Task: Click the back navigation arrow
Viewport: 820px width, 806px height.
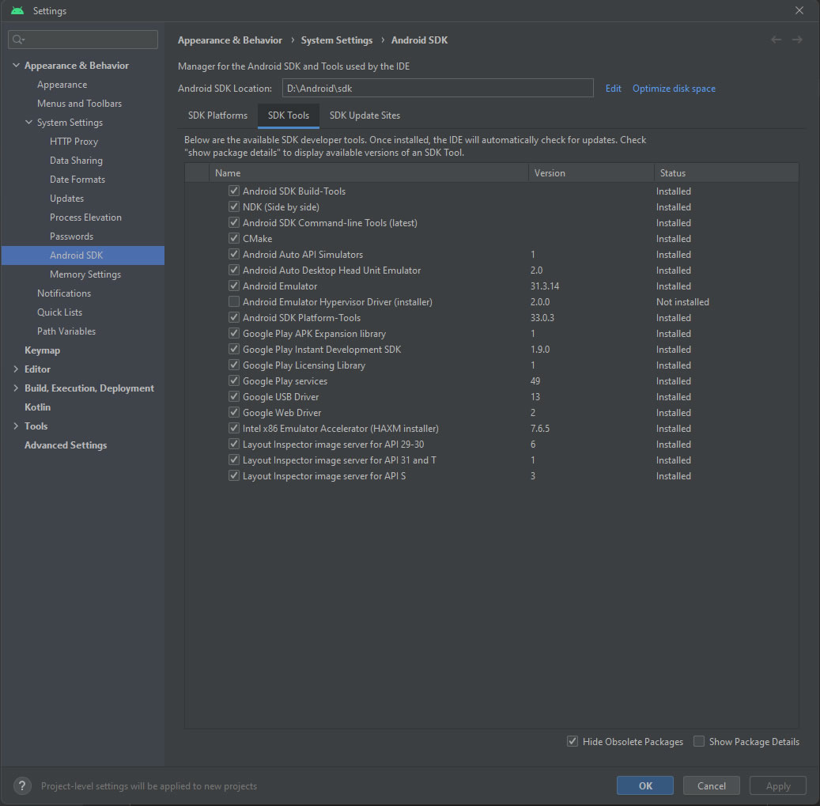Action: [776, 40]
